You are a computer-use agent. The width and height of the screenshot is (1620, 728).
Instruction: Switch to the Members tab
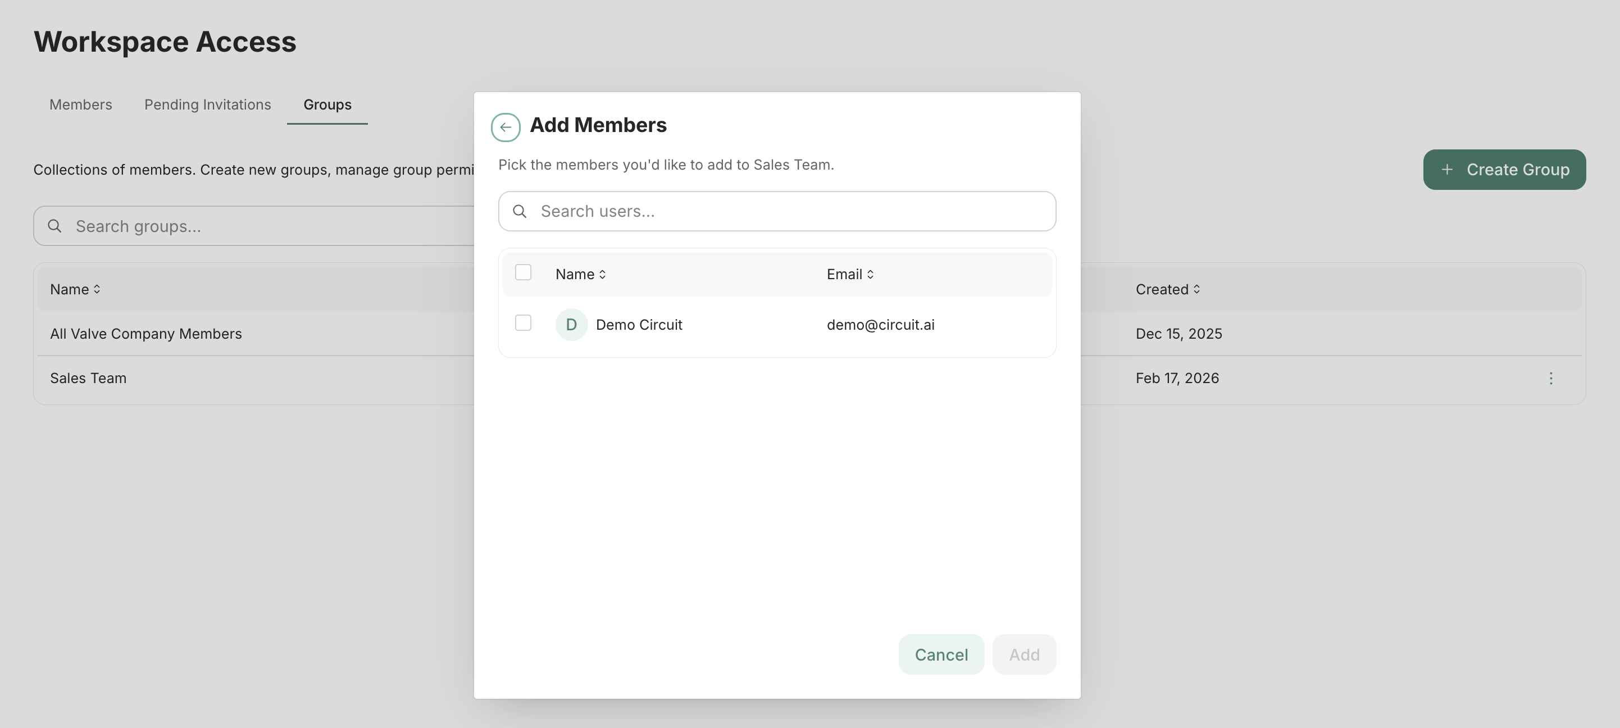click(x=80, y=104)
